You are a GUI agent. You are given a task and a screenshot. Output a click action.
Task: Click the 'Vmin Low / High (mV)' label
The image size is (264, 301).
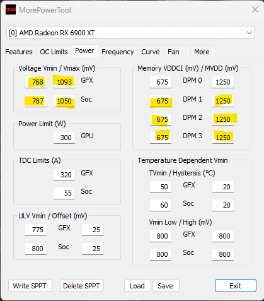tap(180, 222)
